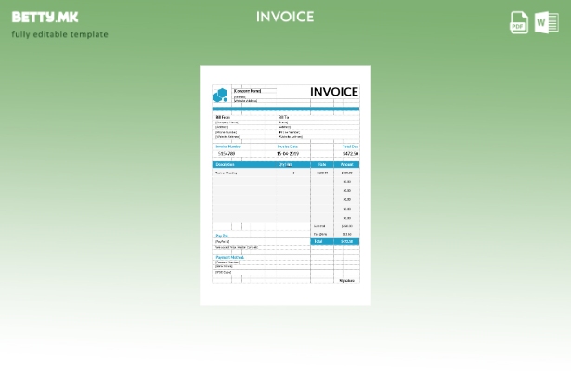Select the first line item description row
571x371 pixels.
pyautogui.click(x=227, y=173)
